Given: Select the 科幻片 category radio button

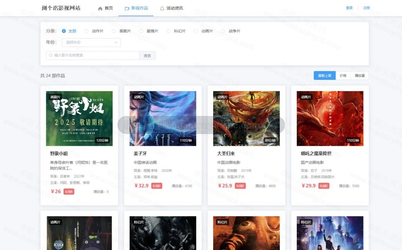Looking at the screenshot, I should [168, 31].
